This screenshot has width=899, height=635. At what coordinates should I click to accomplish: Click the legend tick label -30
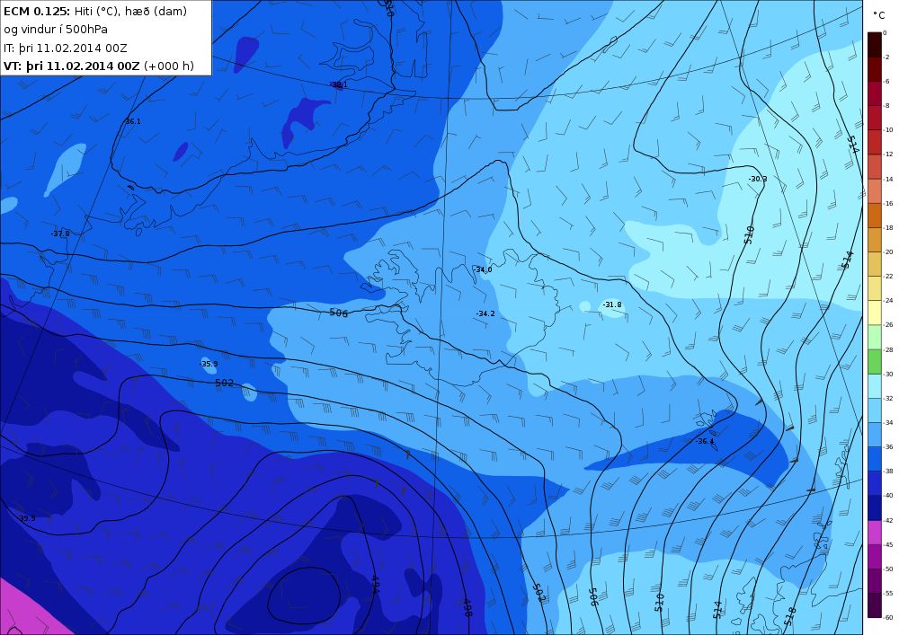pos(888,374)
